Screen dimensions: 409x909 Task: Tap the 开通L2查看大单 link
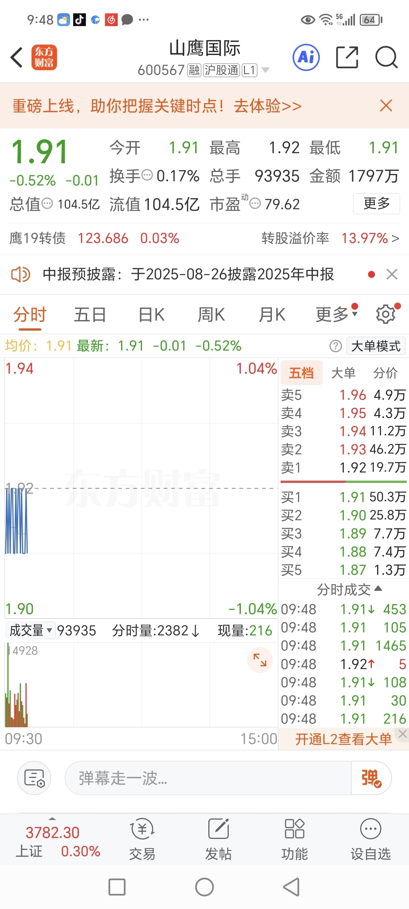(x=343, y=739)
